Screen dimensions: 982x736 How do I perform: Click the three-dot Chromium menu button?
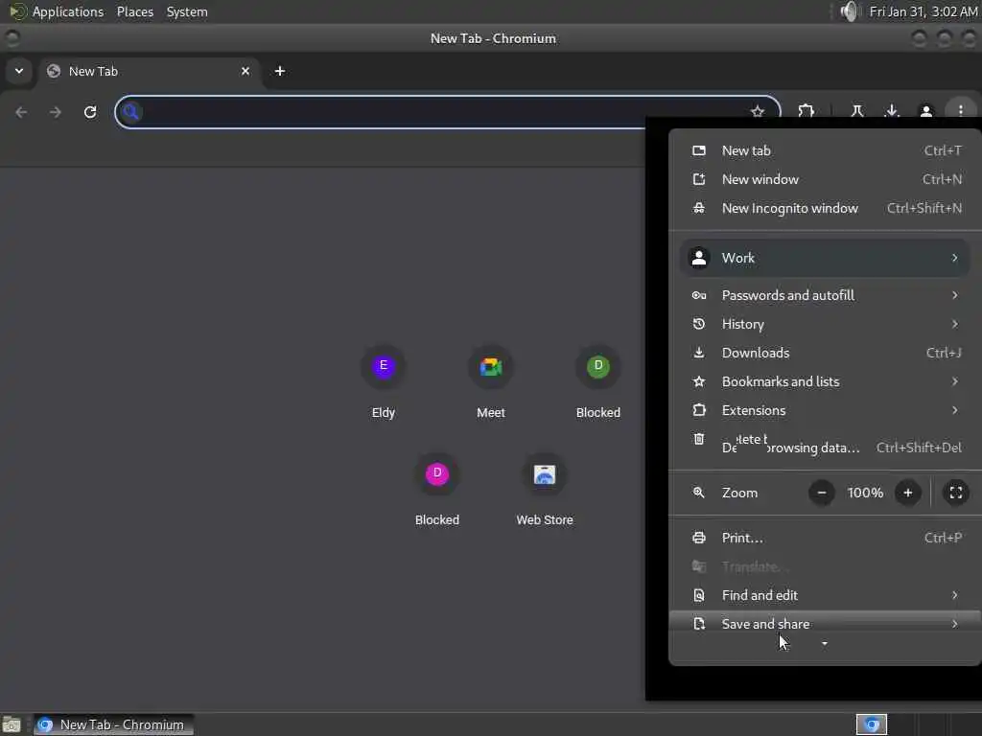[x=960, y=111]
